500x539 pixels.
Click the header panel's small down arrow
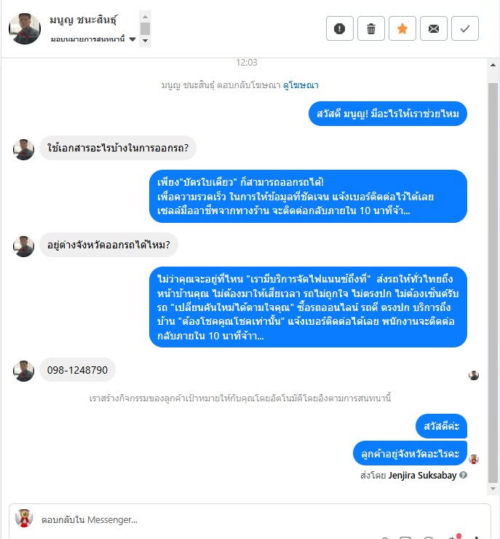click(x=146, y=41)
